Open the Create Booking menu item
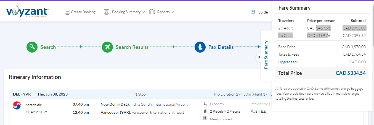 point(83,12)
